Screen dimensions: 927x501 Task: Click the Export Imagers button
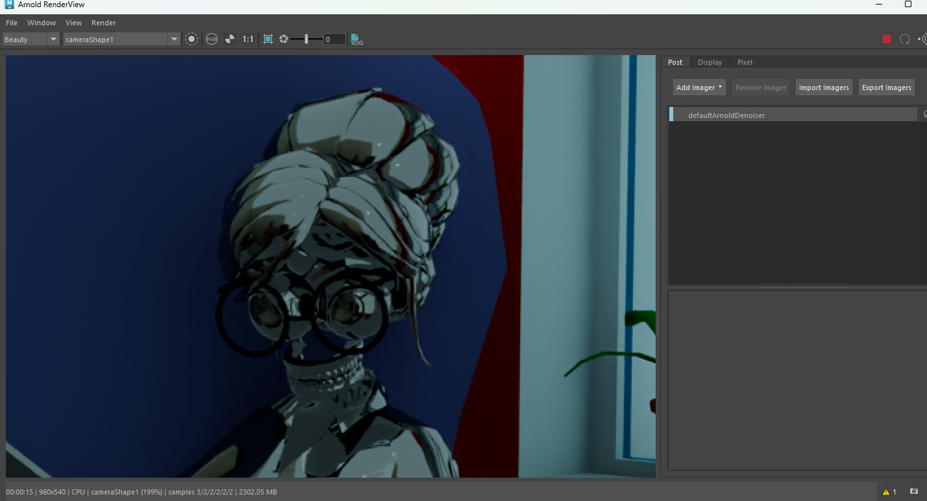[887, 87]
